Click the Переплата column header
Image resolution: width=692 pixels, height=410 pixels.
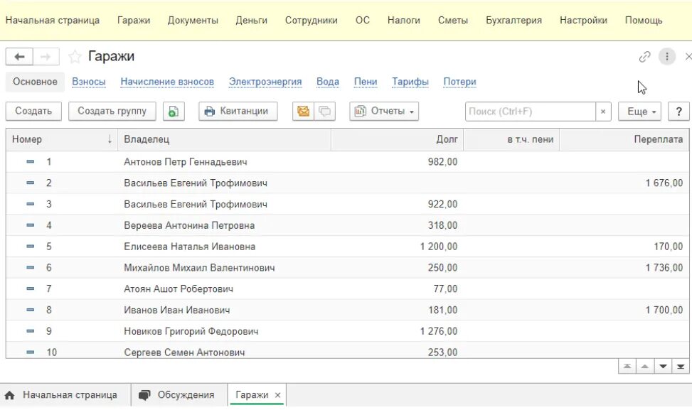click(624, 139)
